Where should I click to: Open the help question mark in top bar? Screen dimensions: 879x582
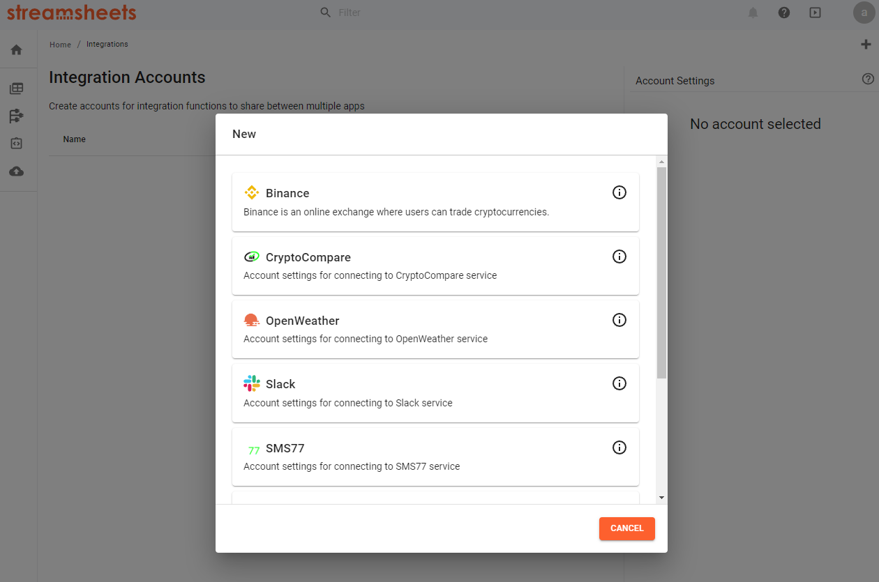784,13
